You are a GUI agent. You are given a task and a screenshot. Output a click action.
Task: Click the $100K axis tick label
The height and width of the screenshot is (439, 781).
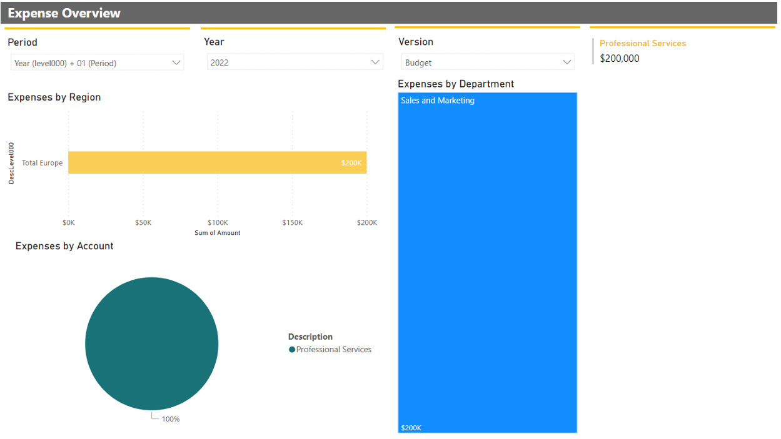pos(218,223)
